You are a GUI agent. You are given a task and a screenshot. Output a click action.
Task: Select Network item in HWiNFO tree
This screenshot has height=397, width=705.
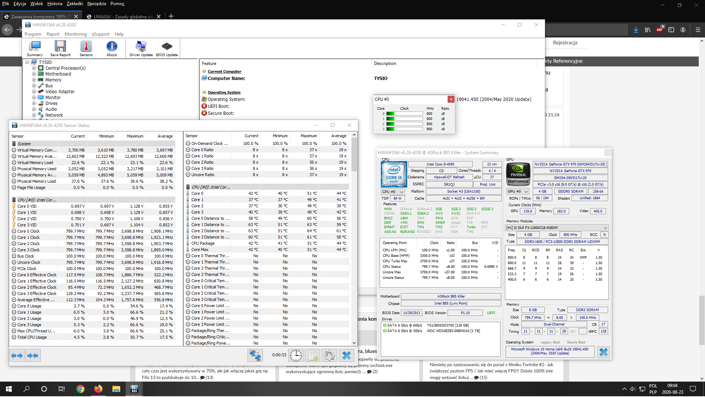[x=54, y=115]
